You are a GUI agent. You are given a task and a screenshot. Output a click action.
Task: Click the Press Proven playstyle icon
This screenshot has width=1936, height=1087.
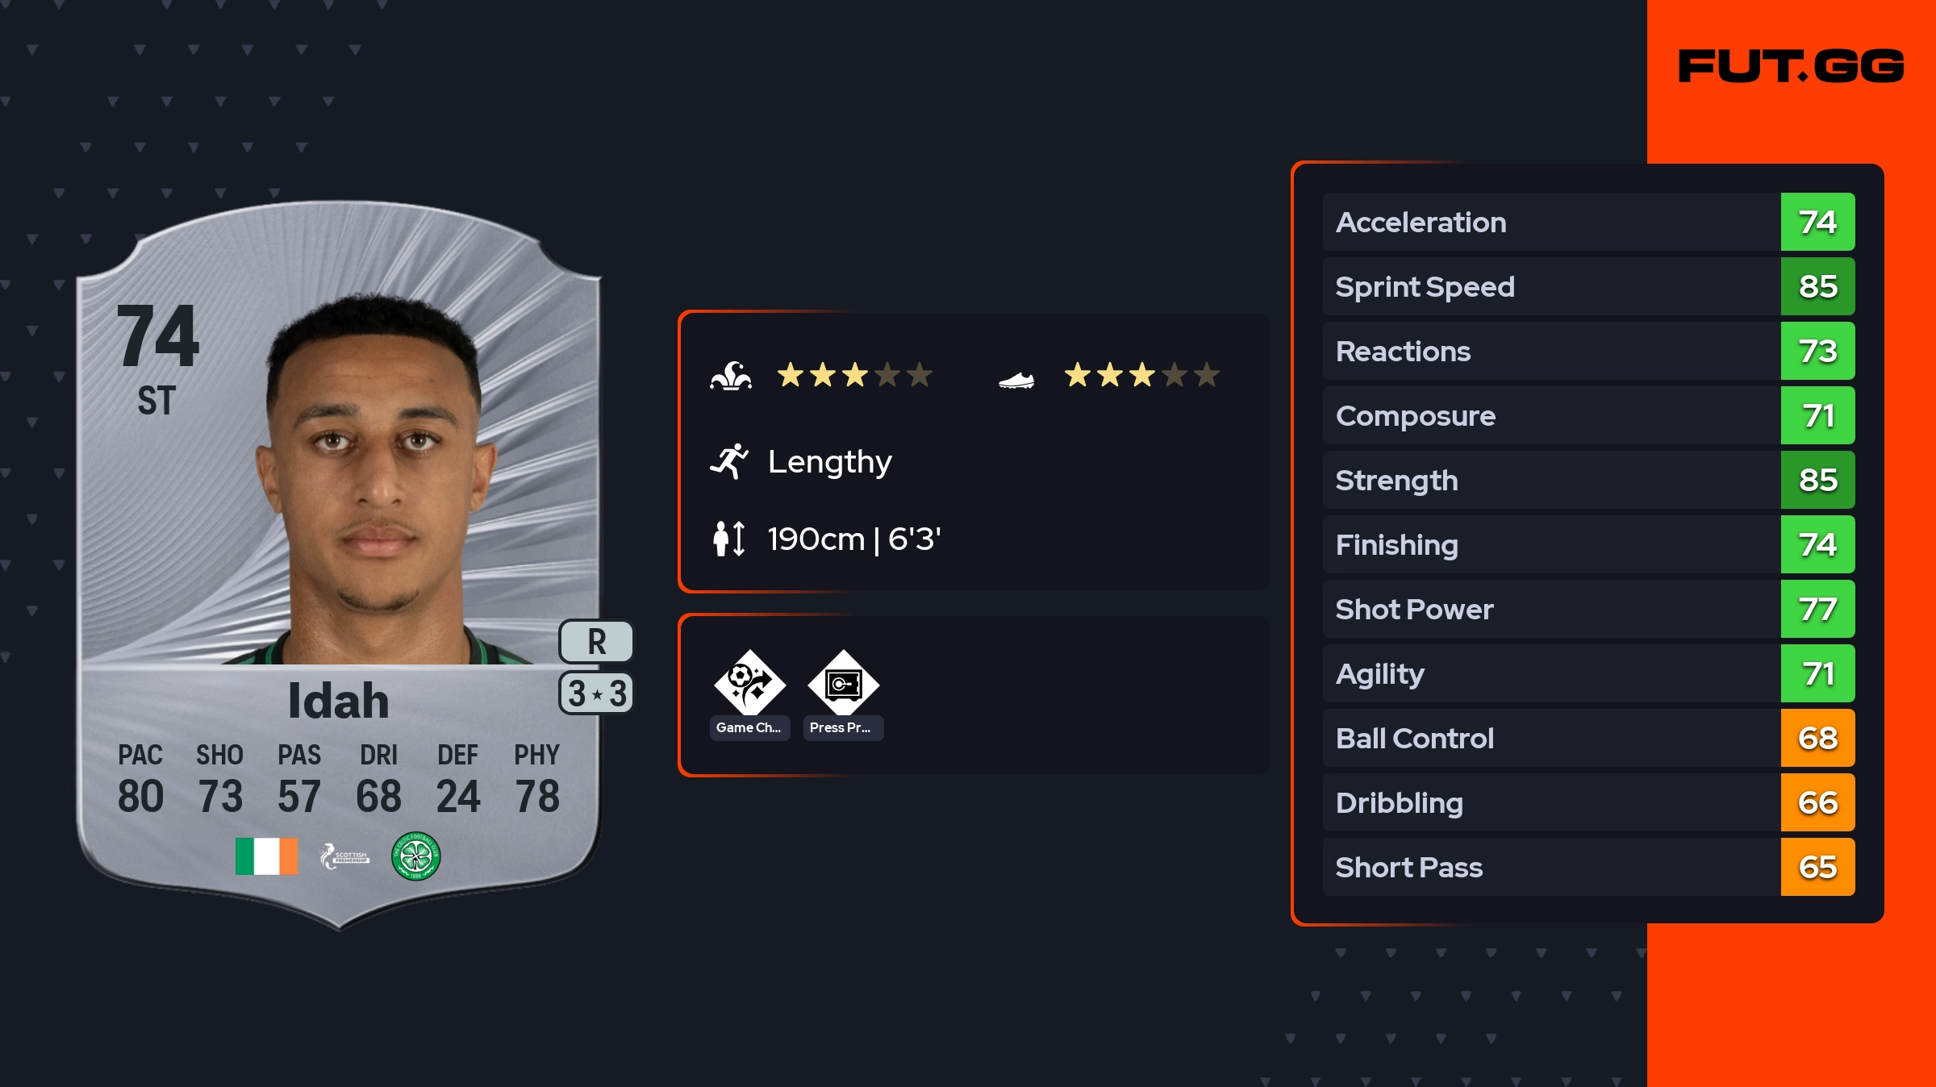point(843,684)
